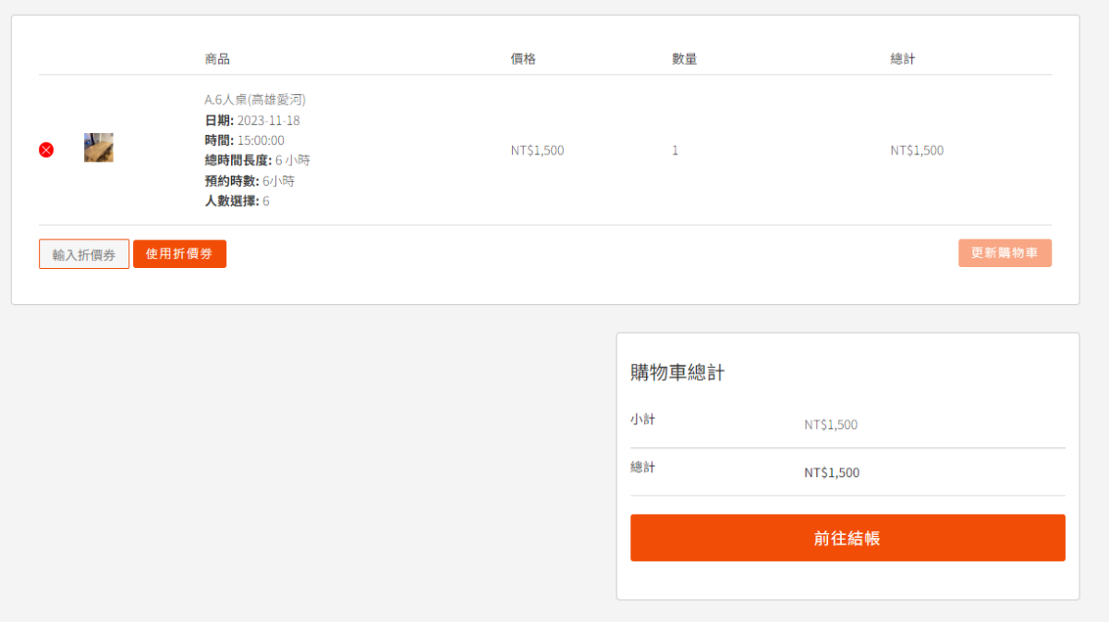Open the wooden table product thumbnail

pyautogui.click(x=99, y=148)
